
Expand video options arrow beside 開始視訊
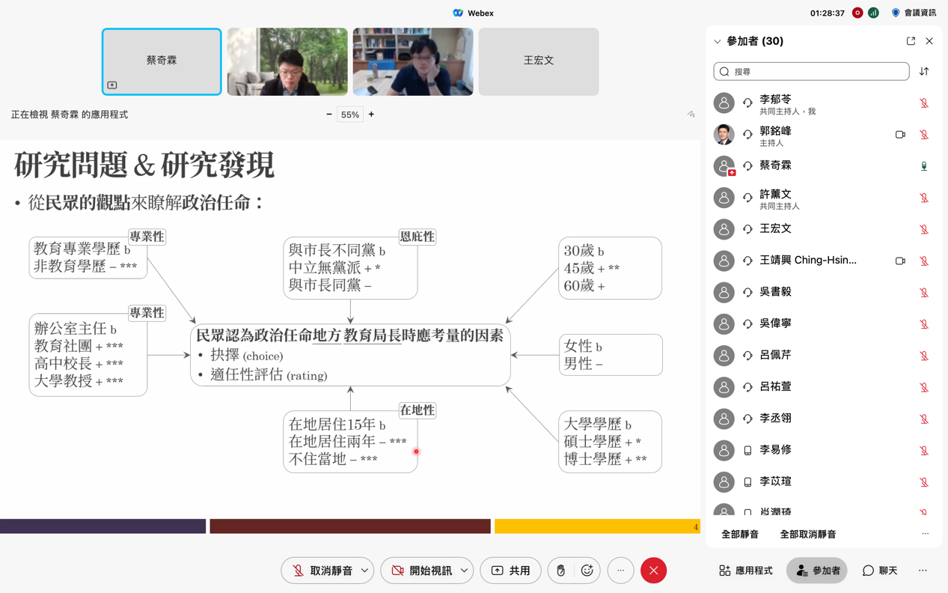coord(465,571)
